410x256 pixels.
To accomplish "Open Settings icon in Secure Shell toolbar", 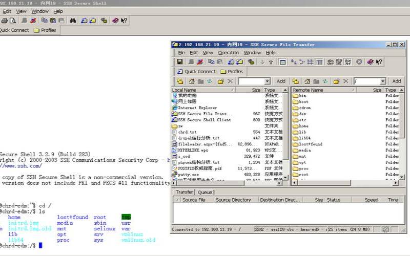I will pos(104,20).
